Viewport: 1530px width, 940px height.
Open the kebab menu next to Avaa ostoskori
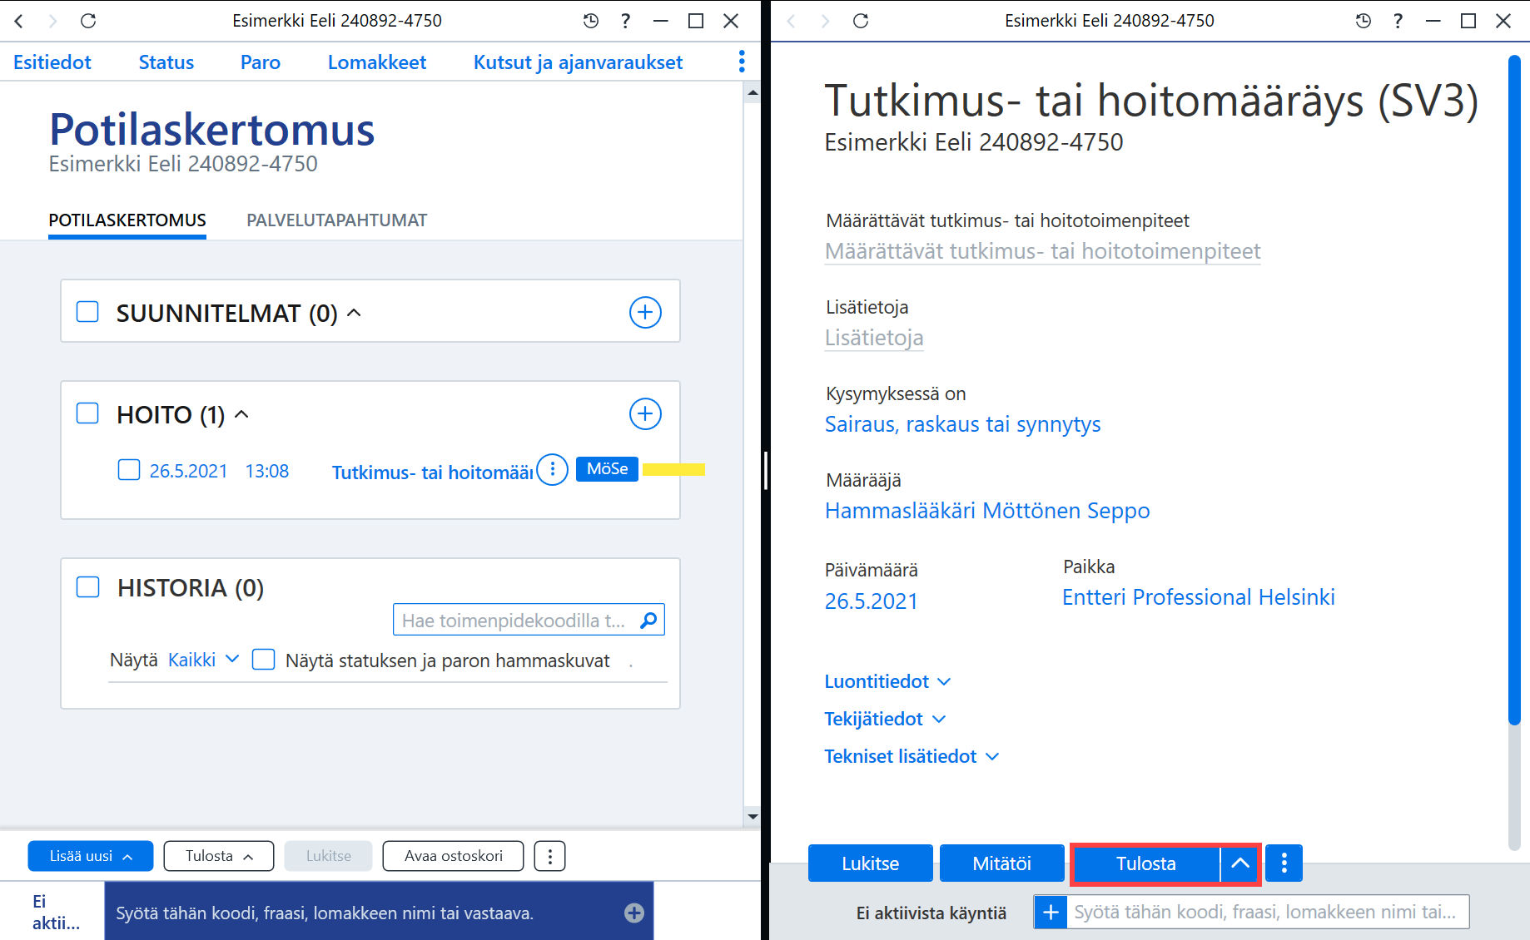click(x=549, y=856)
